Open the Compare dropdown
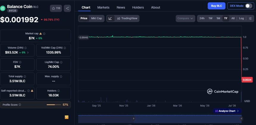The image size is (256, 125). coord(185,18)
